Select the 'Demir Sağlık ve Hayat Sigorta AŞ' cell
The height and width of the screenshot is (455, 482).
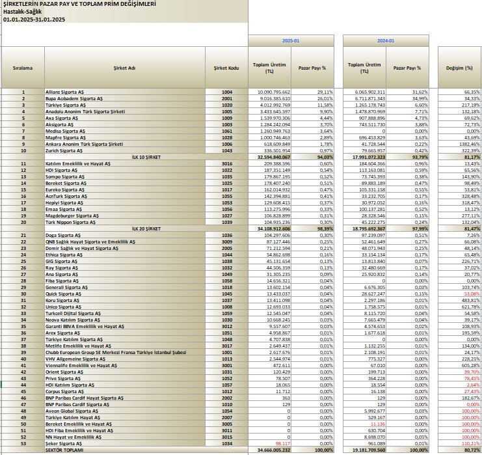(125, 248)
